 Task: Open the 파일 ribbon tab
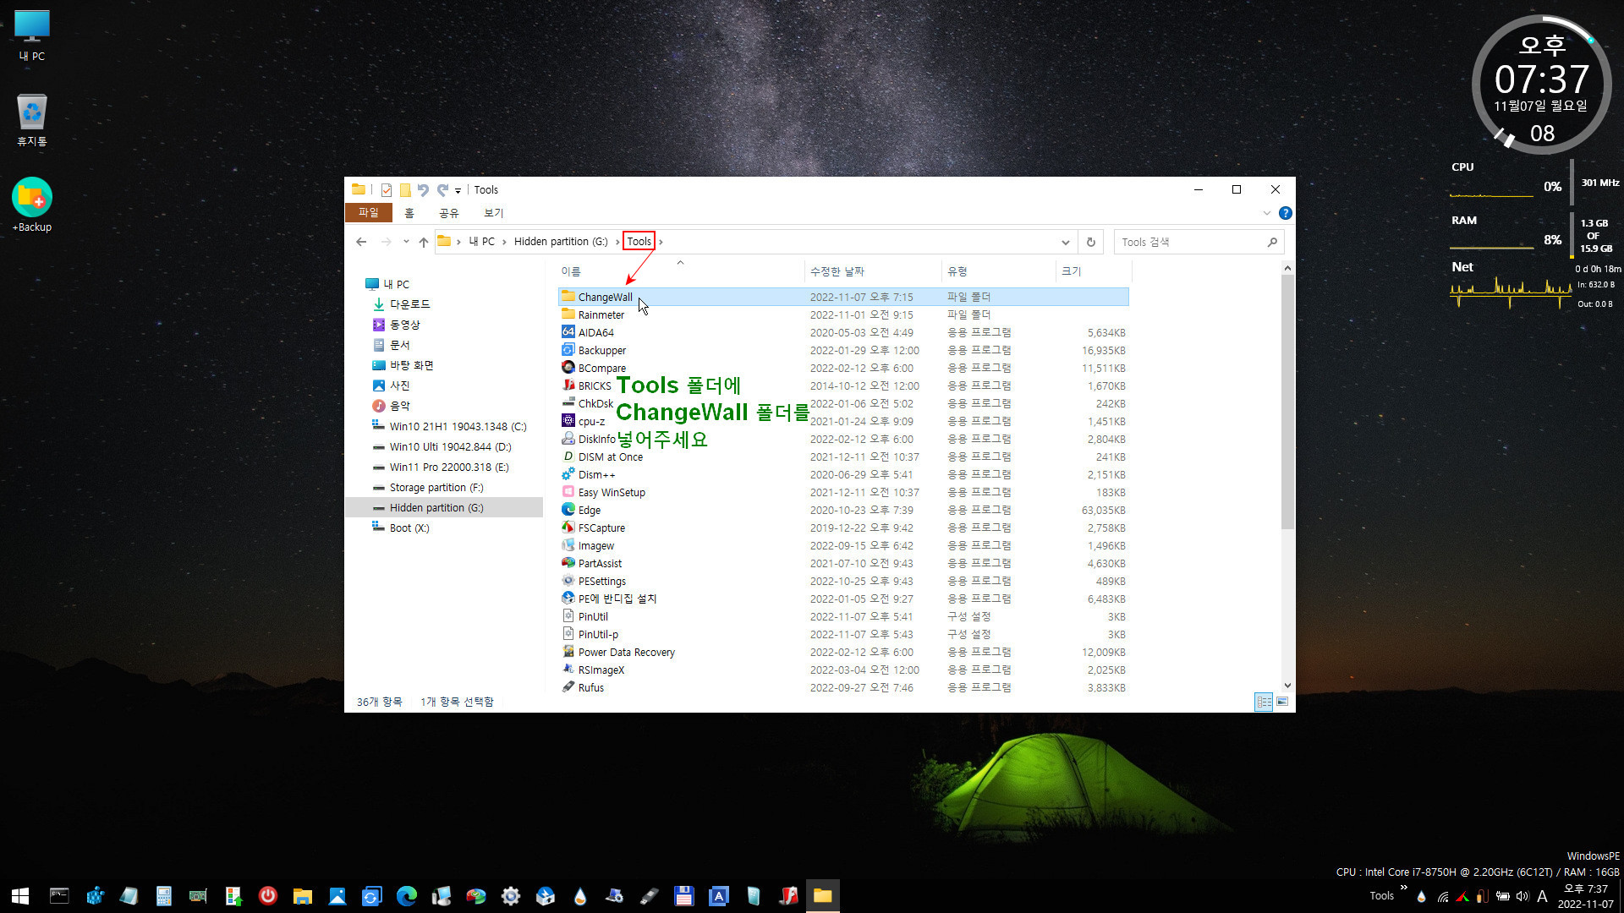coord(369,213)
